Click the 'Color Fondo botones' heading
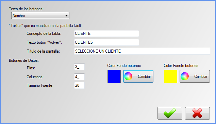216x124 pixels. [124, 66]
